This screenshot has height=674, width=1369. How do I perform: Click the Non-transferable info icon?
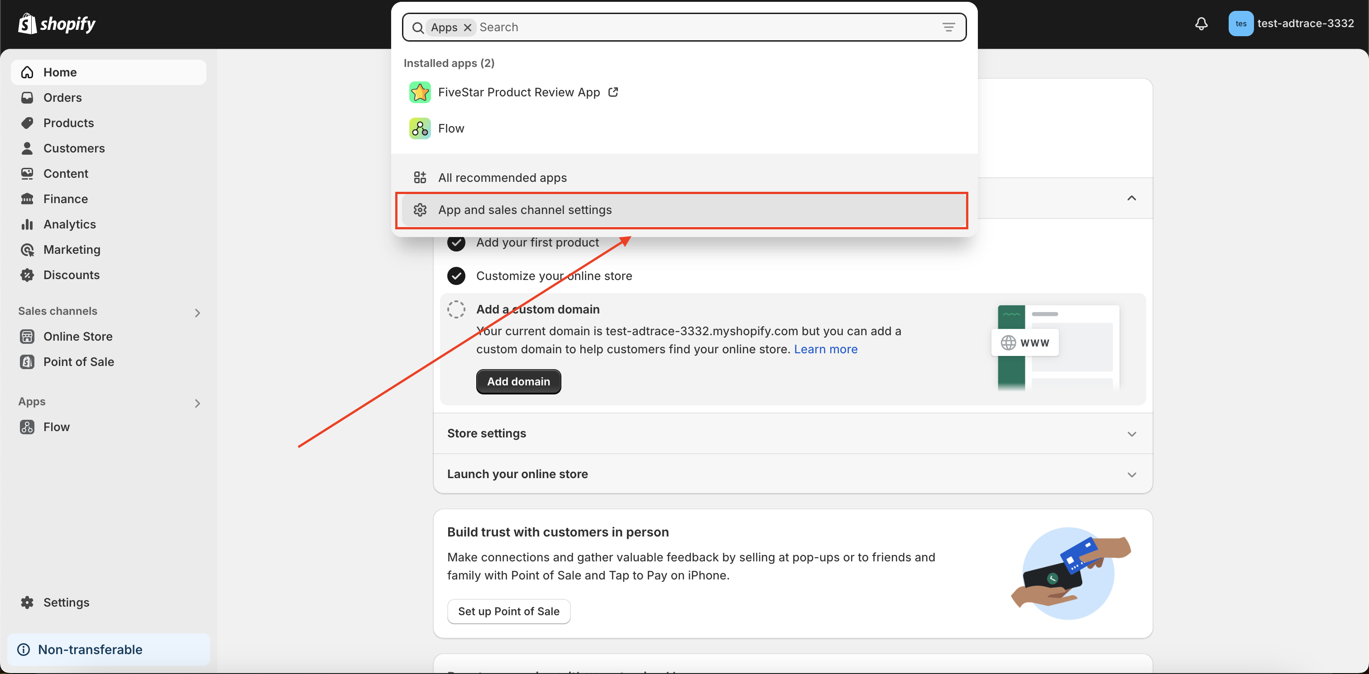pyautogui.click(x=24, y=650)
